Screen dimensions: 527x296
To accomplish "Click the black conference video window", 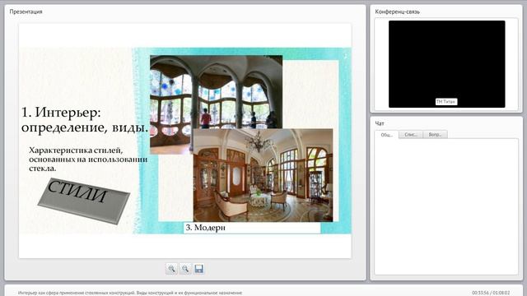I will [446, 64].
